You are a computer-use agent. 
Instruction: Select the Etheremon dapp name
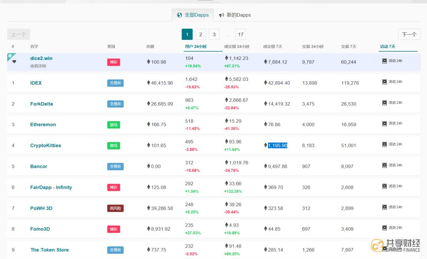click(43, 125)
